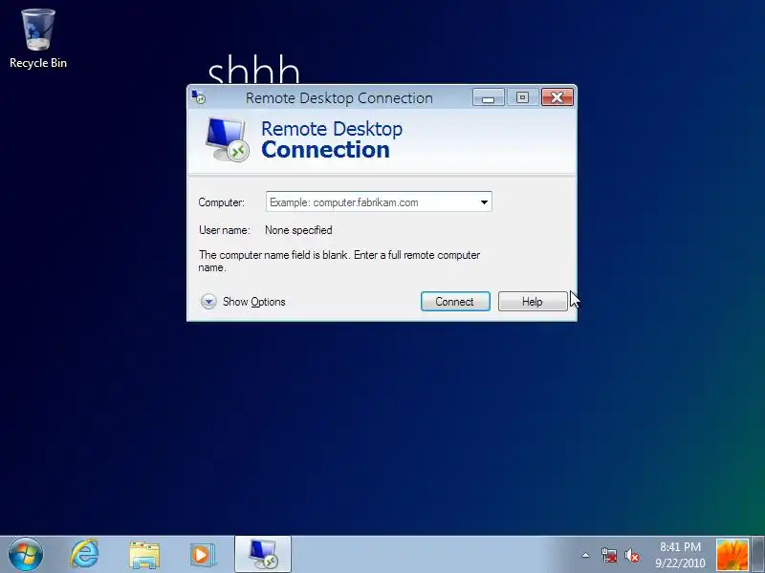
Task: Click the 'Recycle Bin' label text
Action: (x=38, y=63)
